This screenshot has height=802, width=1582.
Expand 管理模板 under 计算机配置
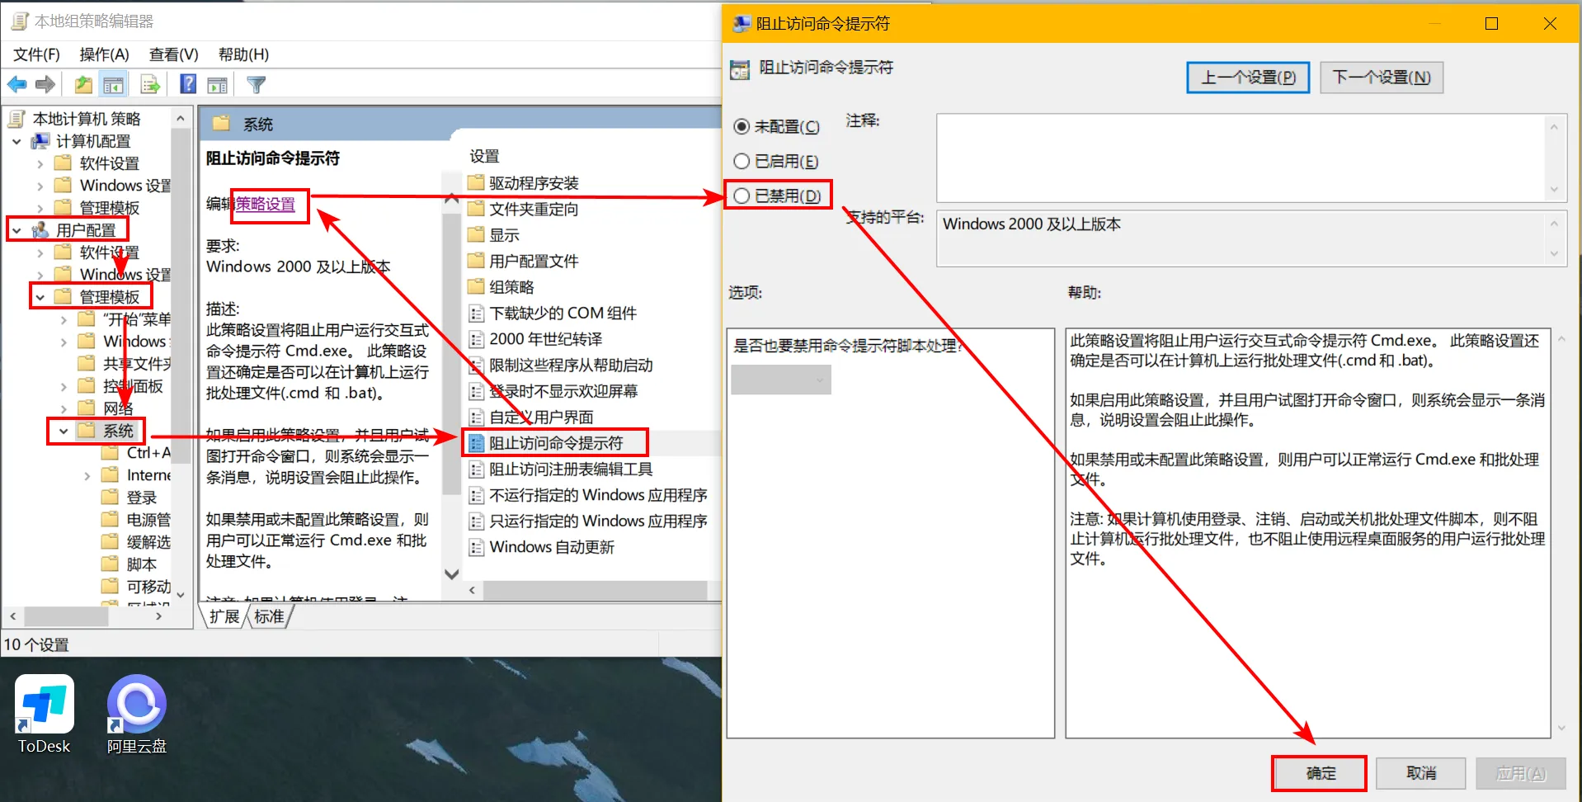(40, 209)
